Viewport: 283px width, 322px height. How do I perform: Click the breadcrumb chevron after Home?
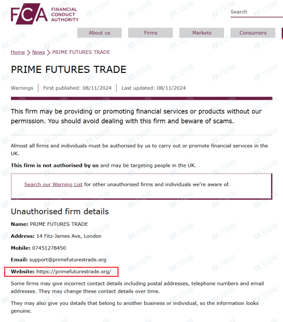click(x=28, y=53)
